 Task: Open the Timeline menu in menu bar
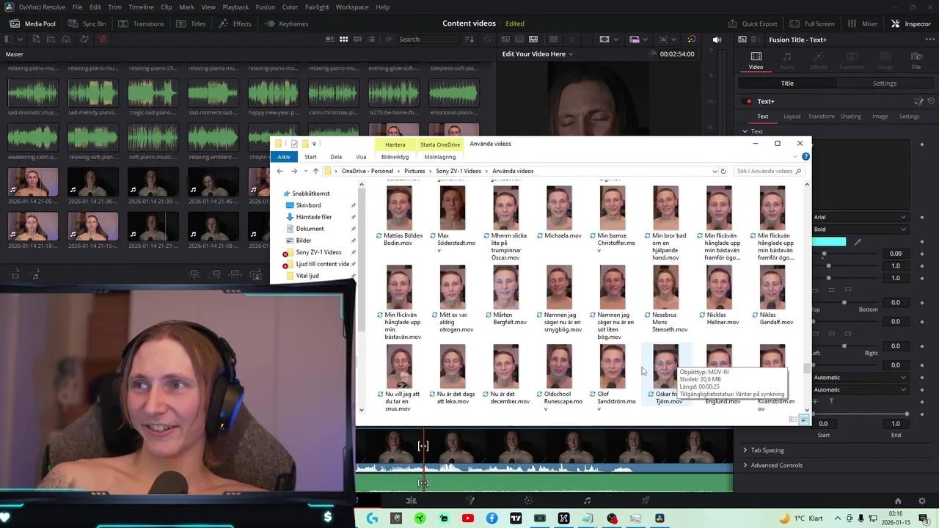click(142, 7)
